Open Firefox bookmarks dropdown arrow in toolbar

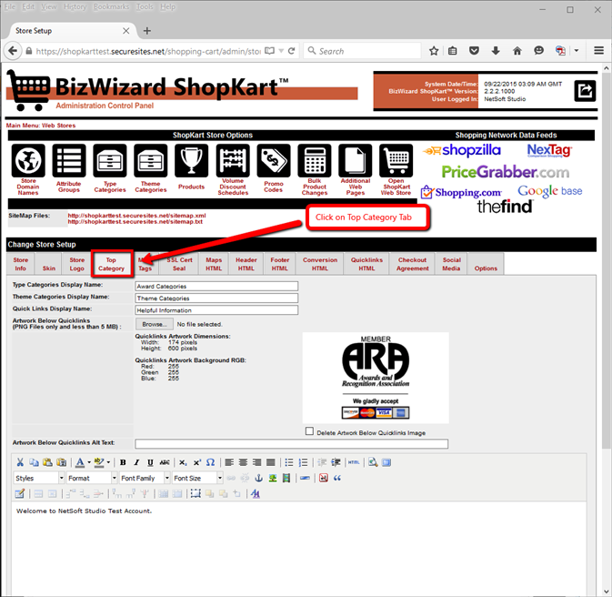[x=577, y=51]
